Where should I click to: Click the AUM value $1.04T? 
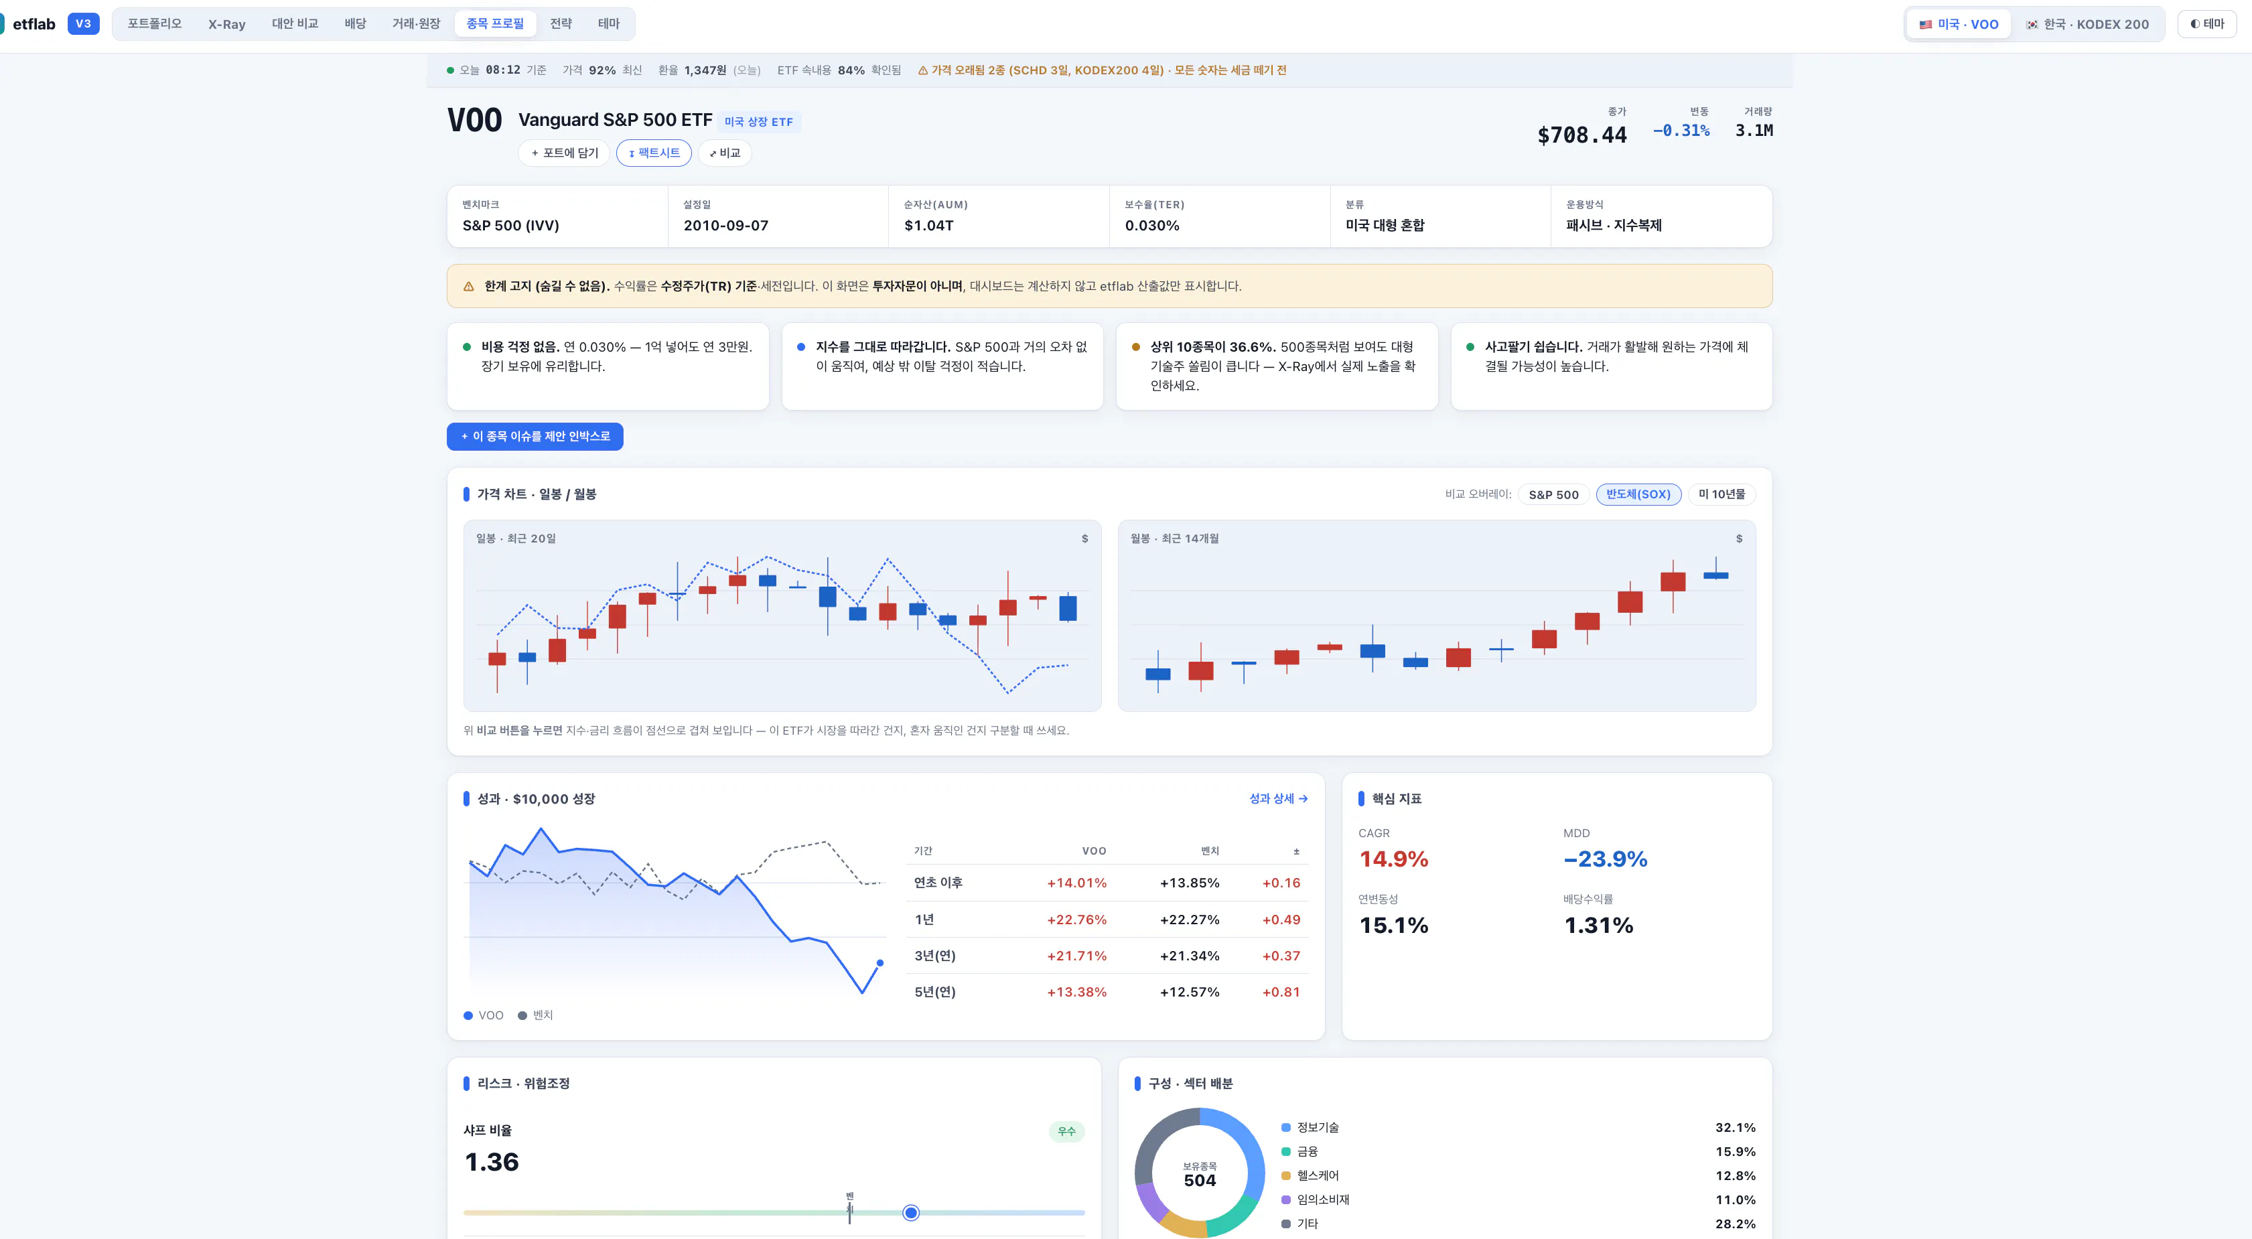[x=928, y=226]
